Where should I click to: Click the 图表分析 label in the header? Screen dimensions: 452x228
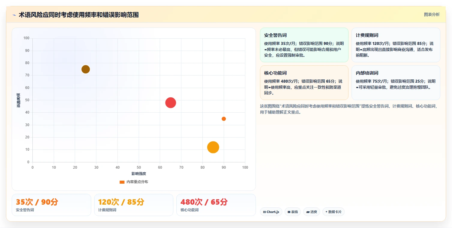pyautogui.click(x=432, y=14)
